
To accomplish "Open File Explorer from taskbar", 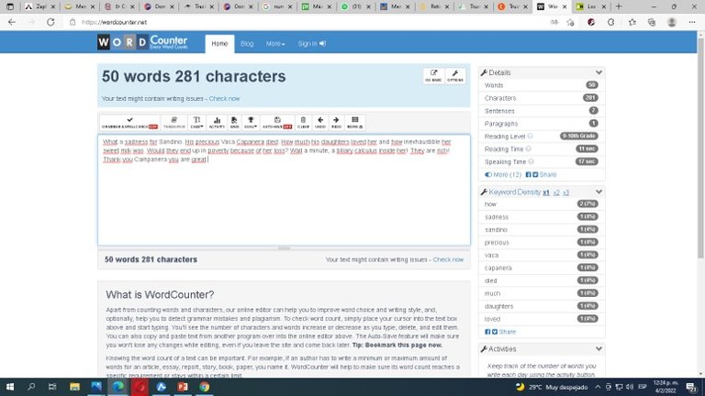I will click(74, 387).
